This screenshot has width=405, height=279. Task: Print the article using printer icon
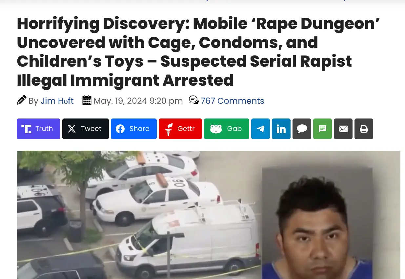pos(364,129)
